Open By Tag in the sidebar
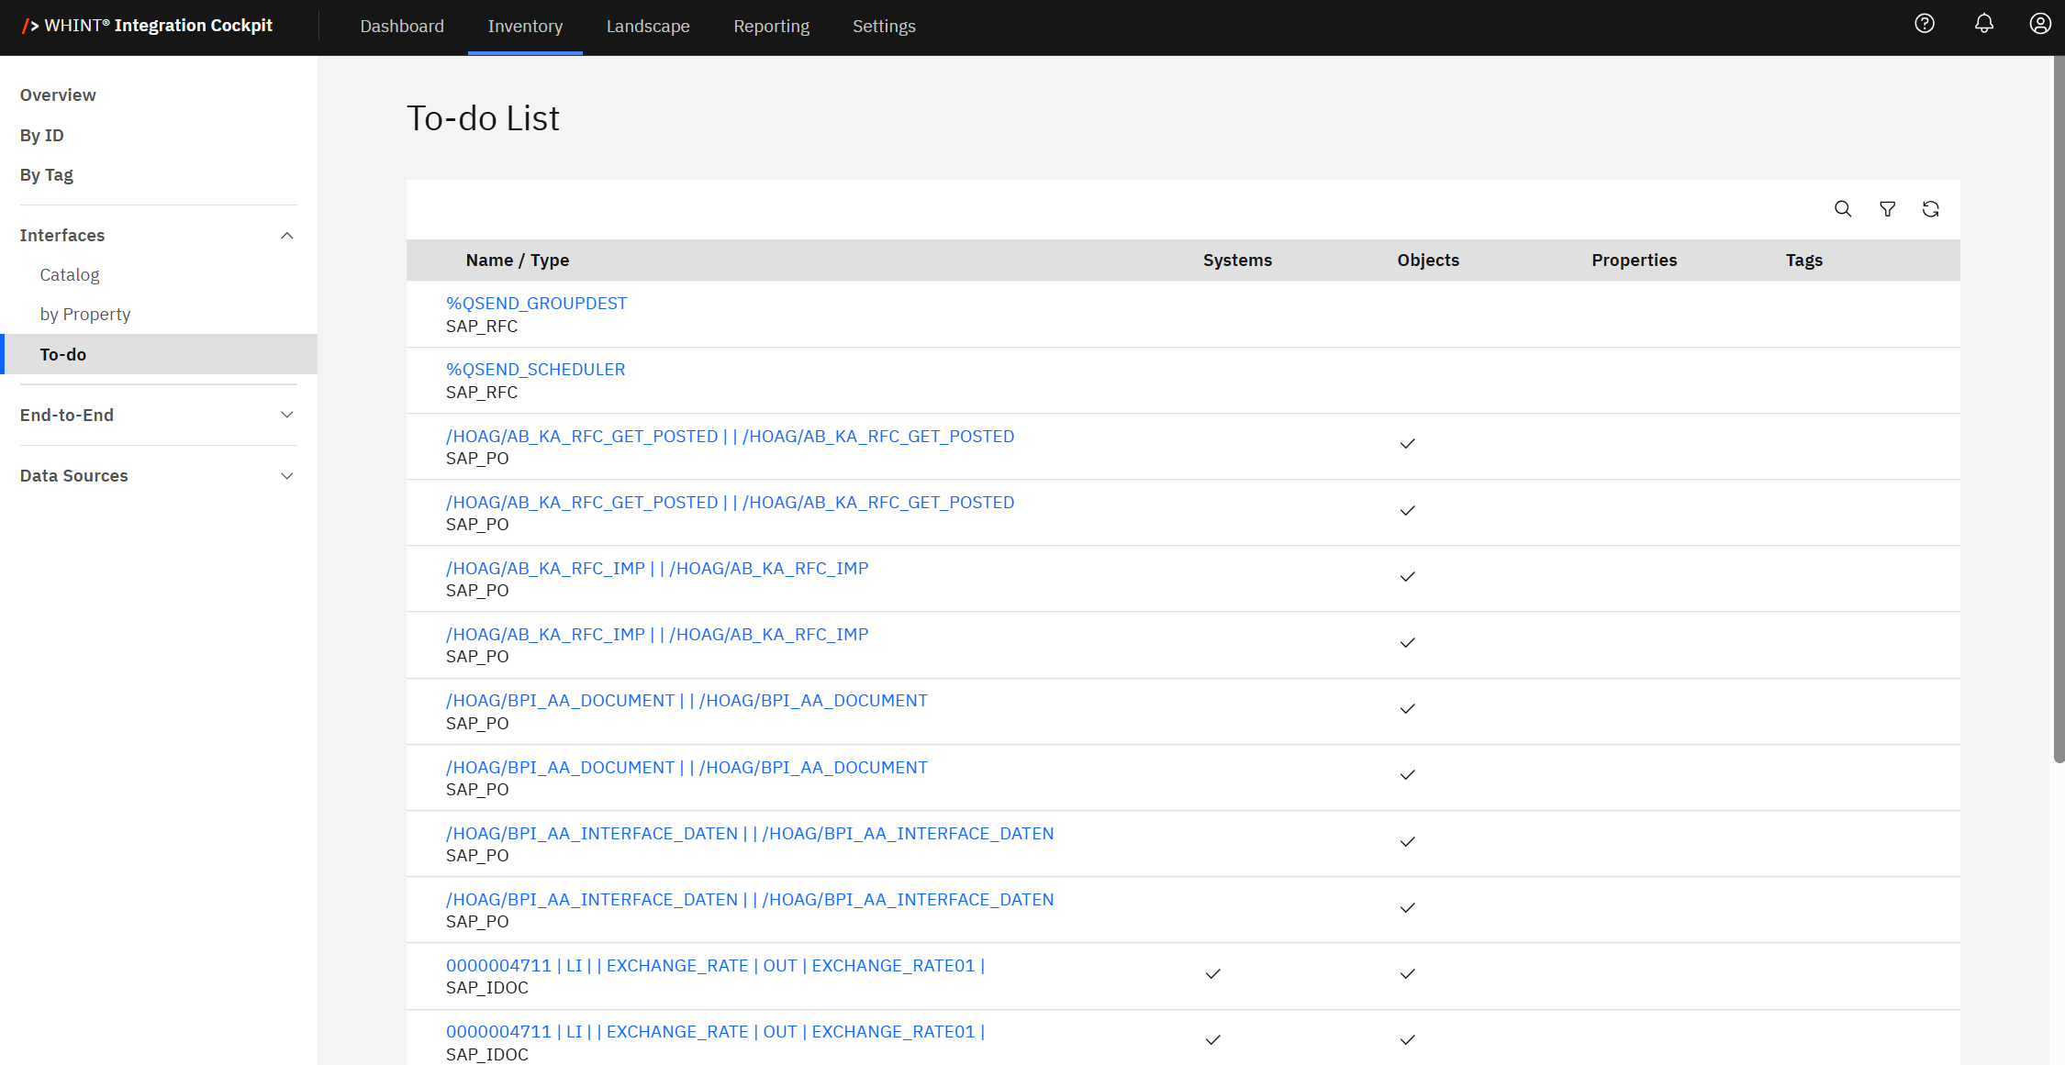Screen dimensions: 2065x1065 pos(47,175)
